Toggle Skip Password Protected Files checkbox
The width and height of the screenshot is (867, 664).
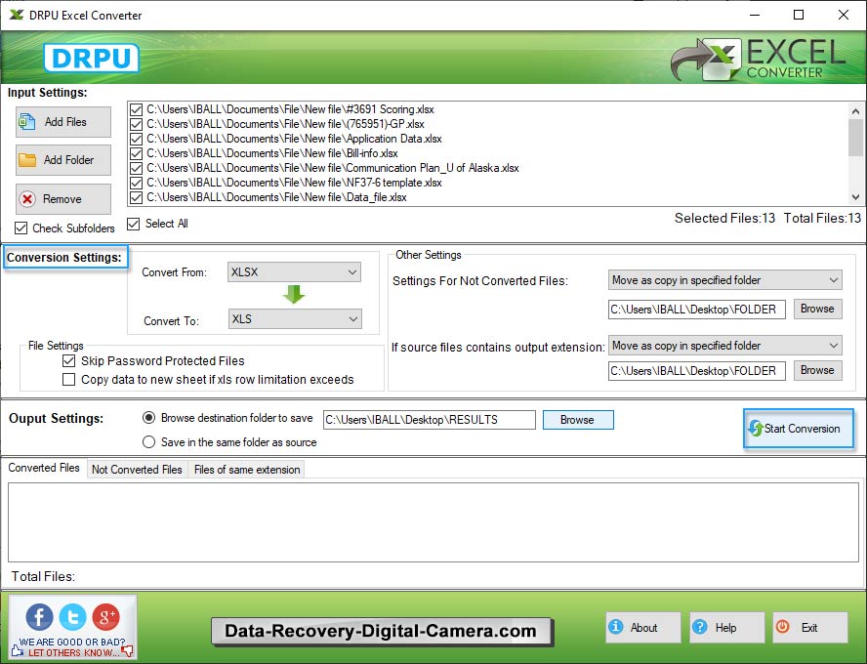[68, 361]
